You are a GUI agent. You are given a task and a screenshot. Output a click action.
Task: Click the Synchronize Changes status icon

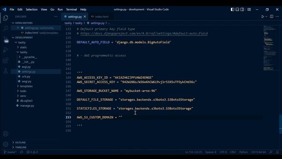pyautogui.click(x=22, y=152)
